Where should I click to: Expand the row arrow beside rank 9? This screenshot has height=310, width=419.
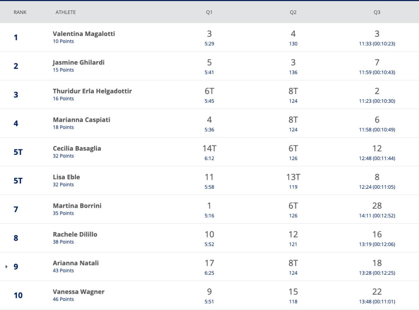point(7,267)
